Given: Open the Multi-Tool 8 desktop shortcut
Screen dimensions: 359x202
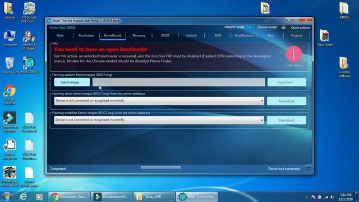Looking at the screenshot, I should coord(29,66).
